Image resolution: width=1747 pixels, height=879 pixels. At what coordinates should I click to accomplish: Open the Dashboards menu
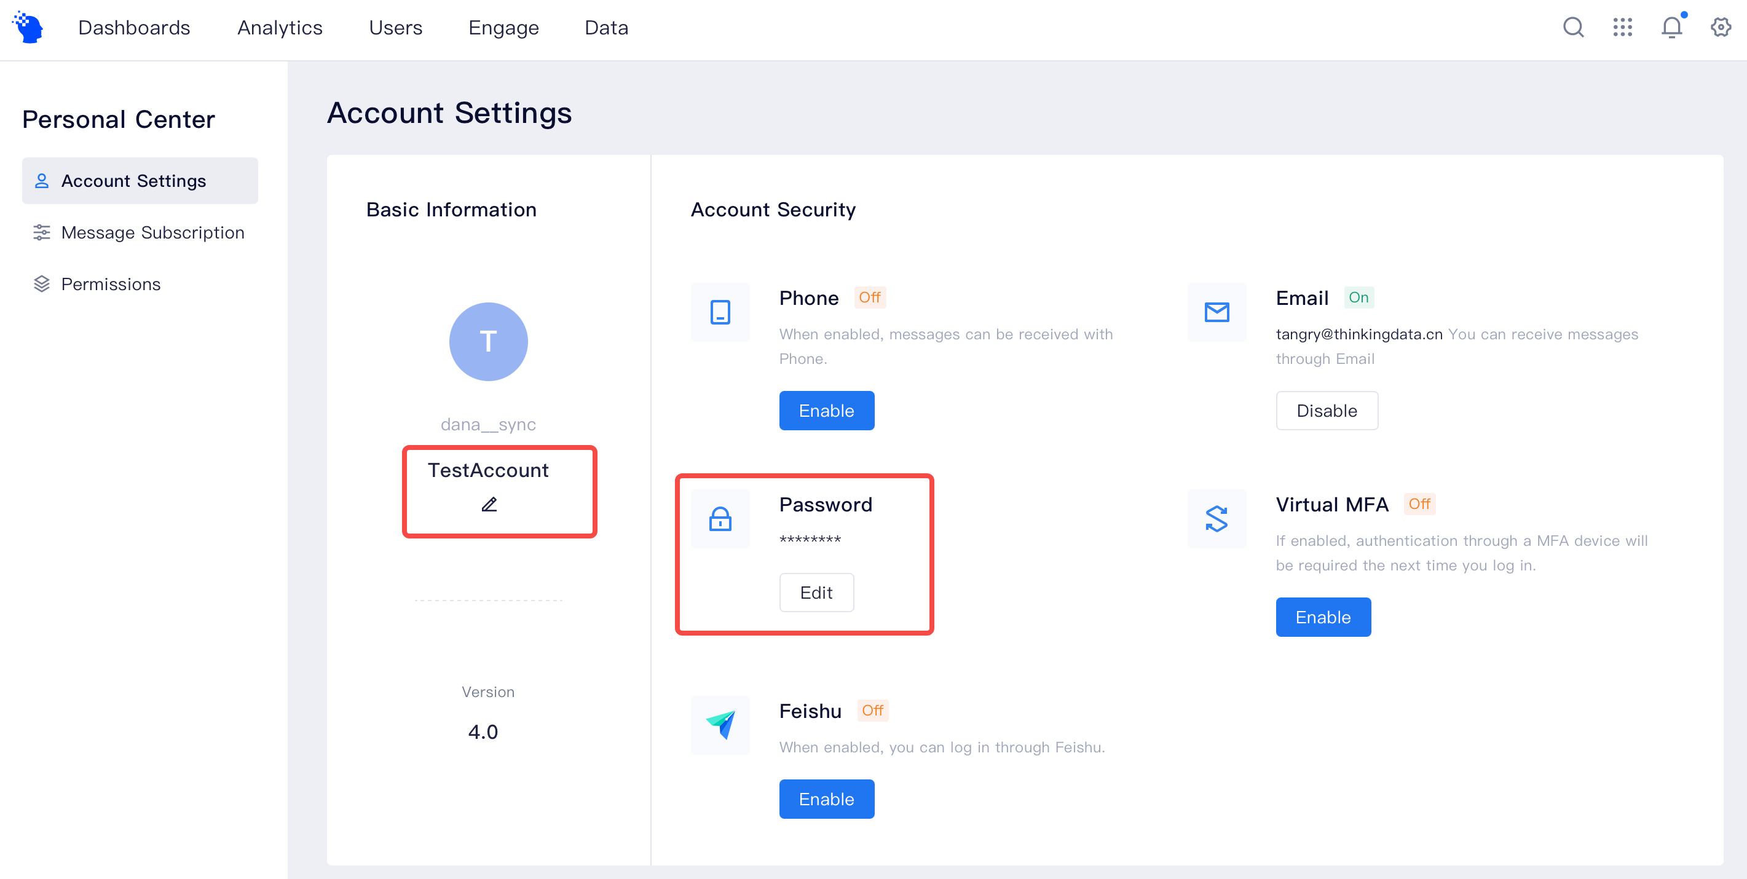tap(134, 28)
